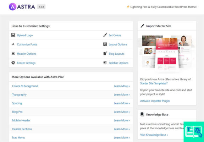Open the Header Sections option

(22, 129)
